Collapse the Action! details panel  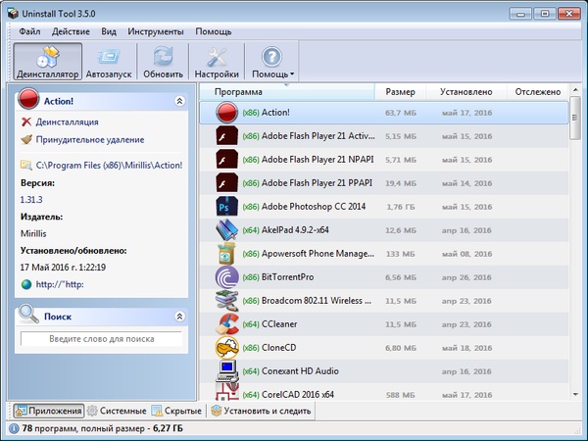pos(178,101)
